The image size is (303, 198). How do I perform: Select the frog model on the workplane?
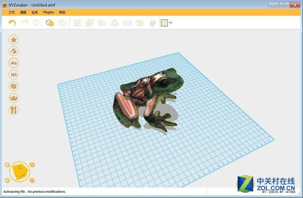click(147, 95)
